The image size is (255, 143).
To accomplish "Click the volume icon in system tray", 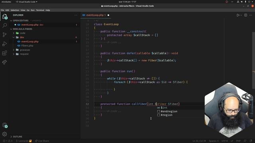I will (242, 2).
